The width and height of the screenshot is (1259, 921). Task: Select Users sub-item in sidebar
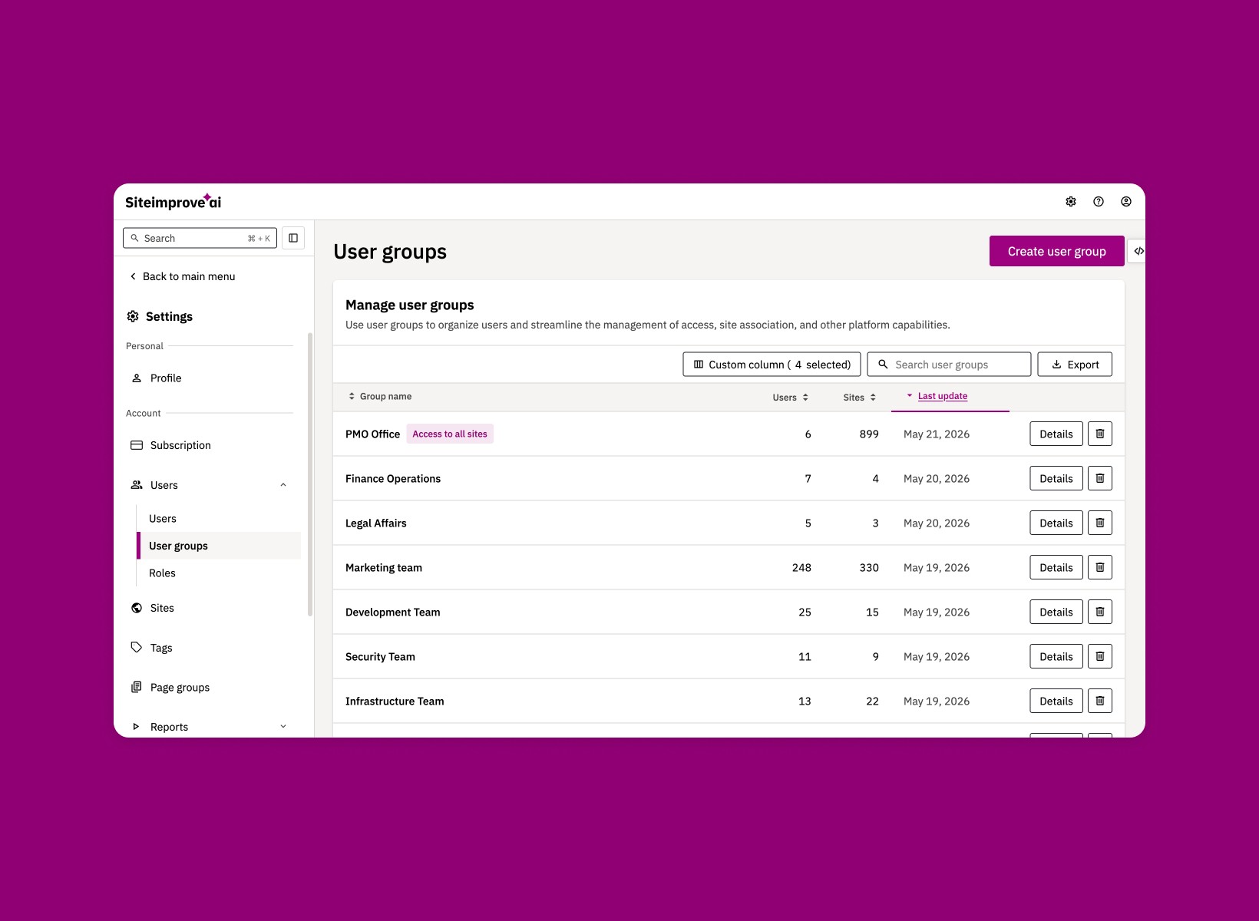pyautogui.click(x=163, y=519)
